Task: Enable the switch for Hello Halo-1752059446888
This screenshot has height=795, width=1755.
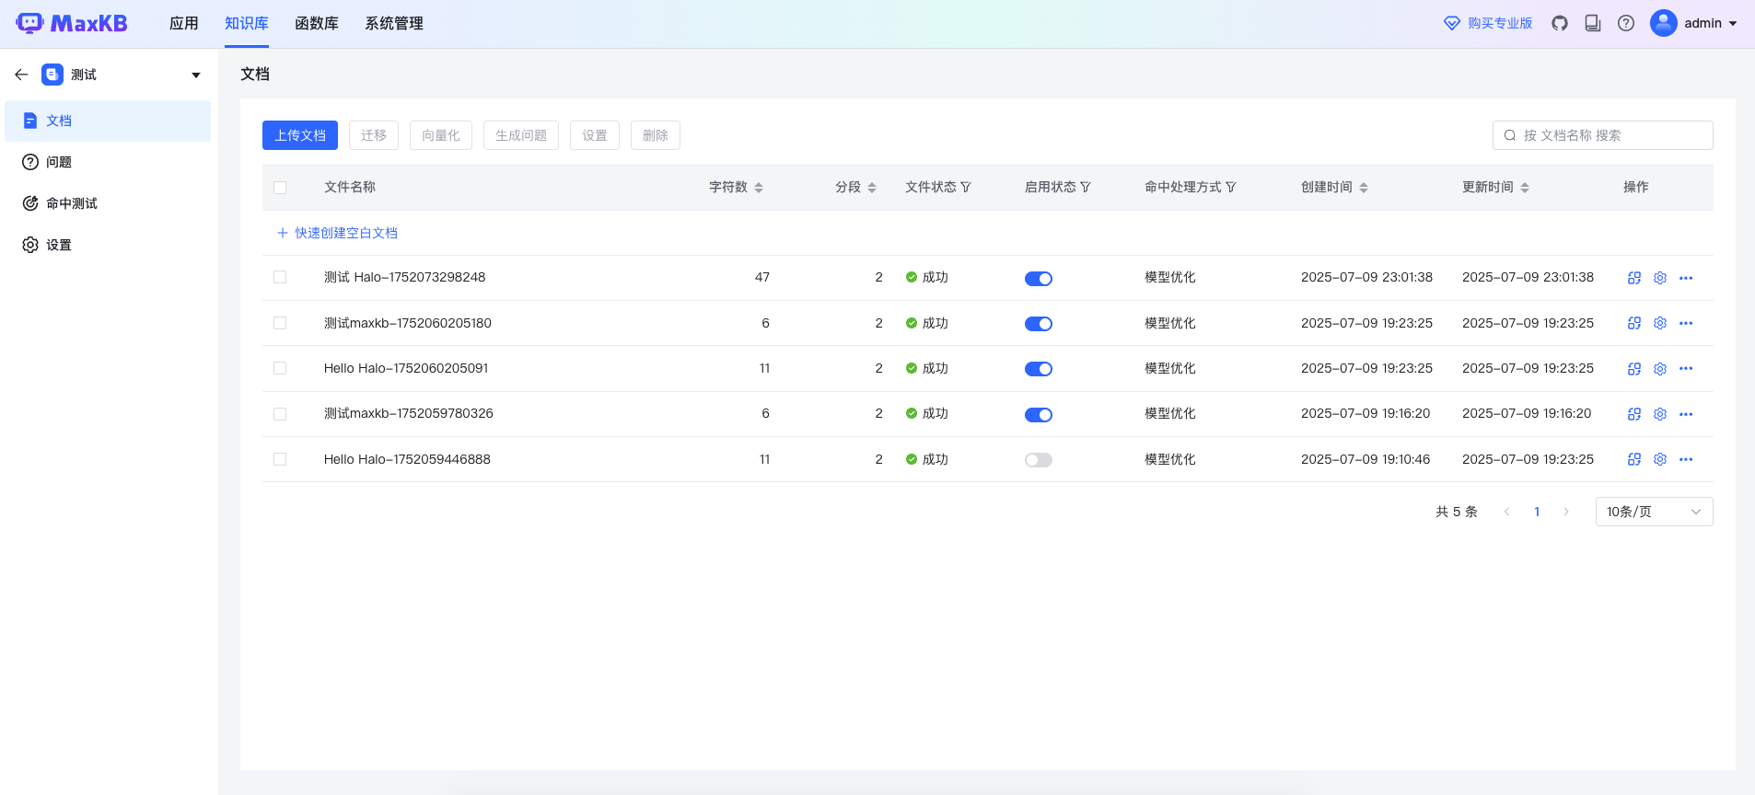Action: click(x=1039, y=460)
